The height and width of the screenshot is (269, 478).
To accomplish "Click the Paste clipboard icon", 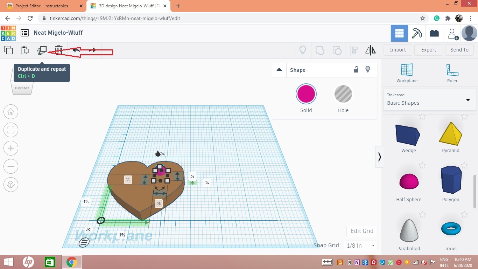I will (24, 50).
